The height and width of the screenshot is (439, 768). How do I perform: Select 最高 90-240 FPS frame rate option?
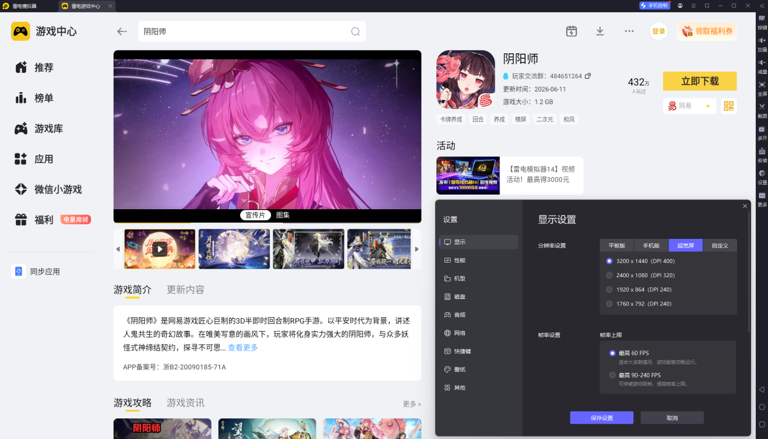pos(635,375)
